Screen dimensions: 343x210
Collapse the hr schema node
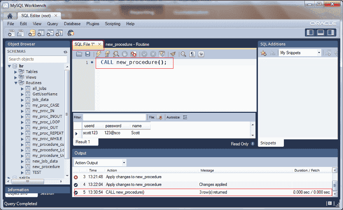(x=9, y=66)
